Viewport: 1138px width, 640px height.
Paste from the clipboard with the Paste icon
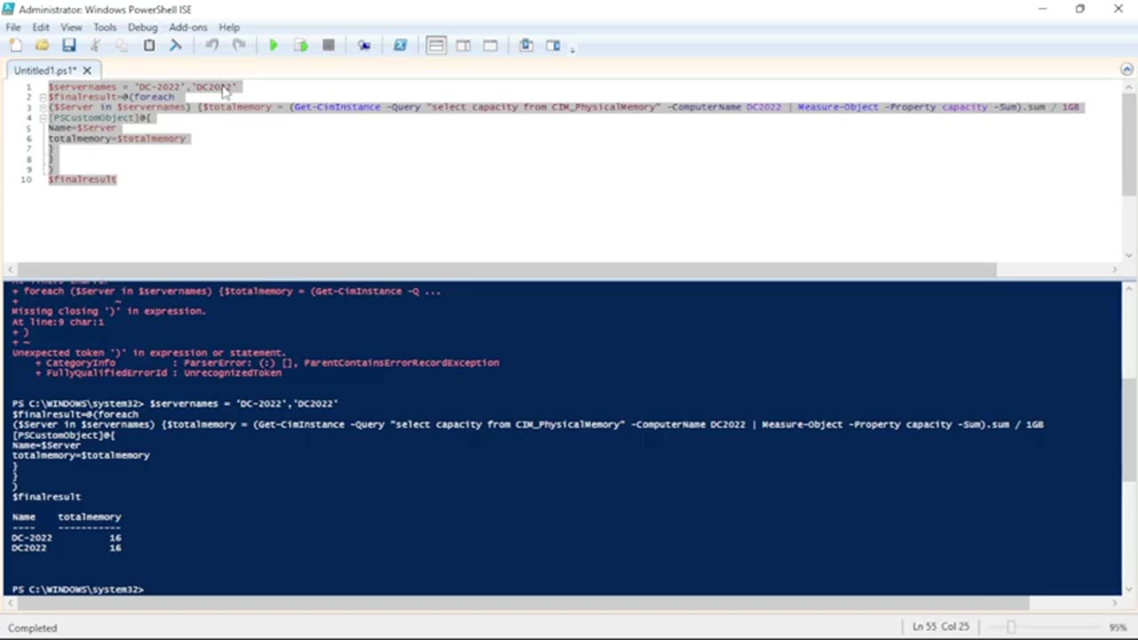point(149,45)
